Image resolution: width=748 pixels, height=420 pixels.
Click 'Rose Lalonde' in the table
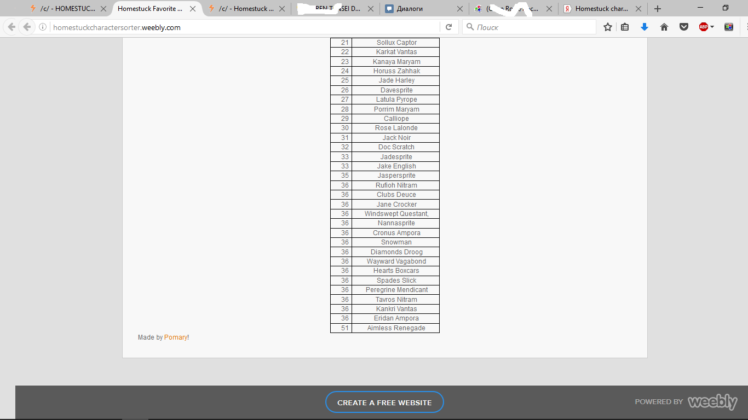click(396, 128)
